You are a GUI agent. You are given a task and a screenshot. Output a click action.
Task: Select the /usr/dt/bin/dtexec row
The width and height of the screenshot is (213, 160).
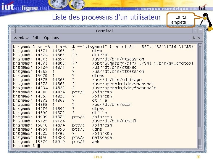point(75,67)
